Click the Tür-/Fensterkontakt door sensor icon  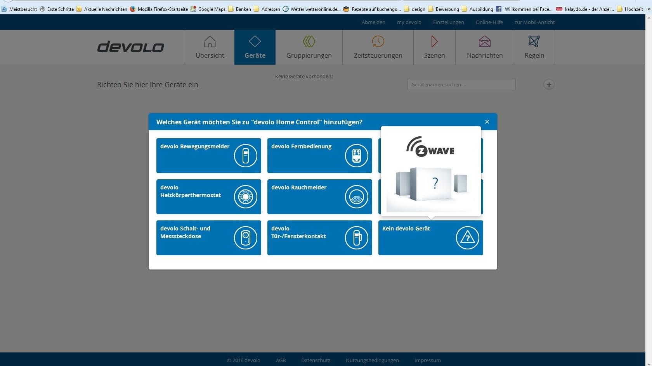356,238
